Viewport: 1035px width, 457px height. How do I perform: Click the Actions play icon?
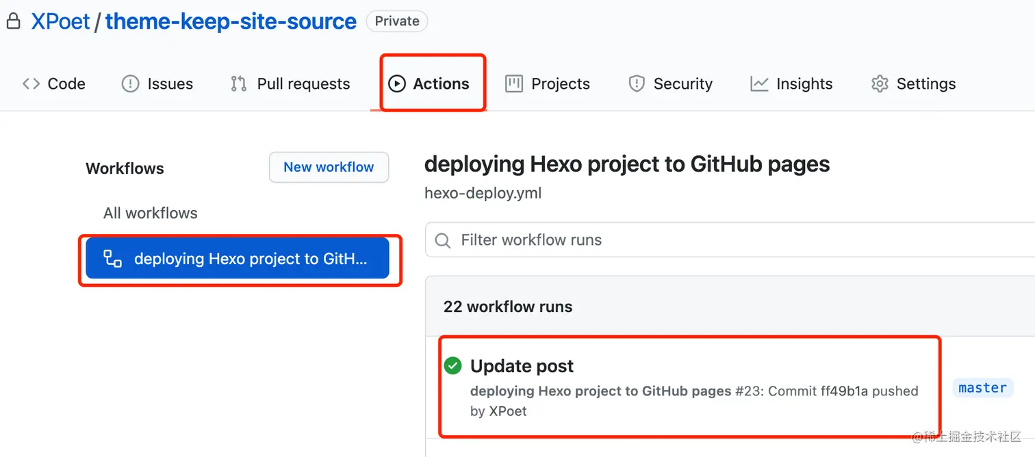[x=396, y=83]
